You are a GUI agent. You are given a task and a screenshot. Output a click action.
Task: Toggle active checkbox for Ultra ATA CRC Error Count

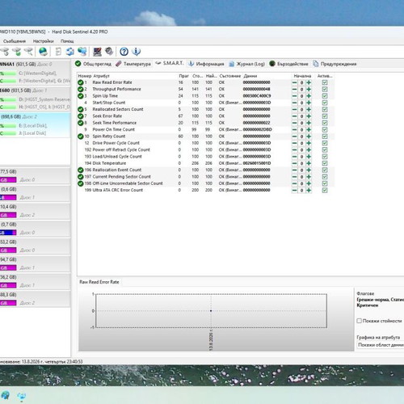325,190
